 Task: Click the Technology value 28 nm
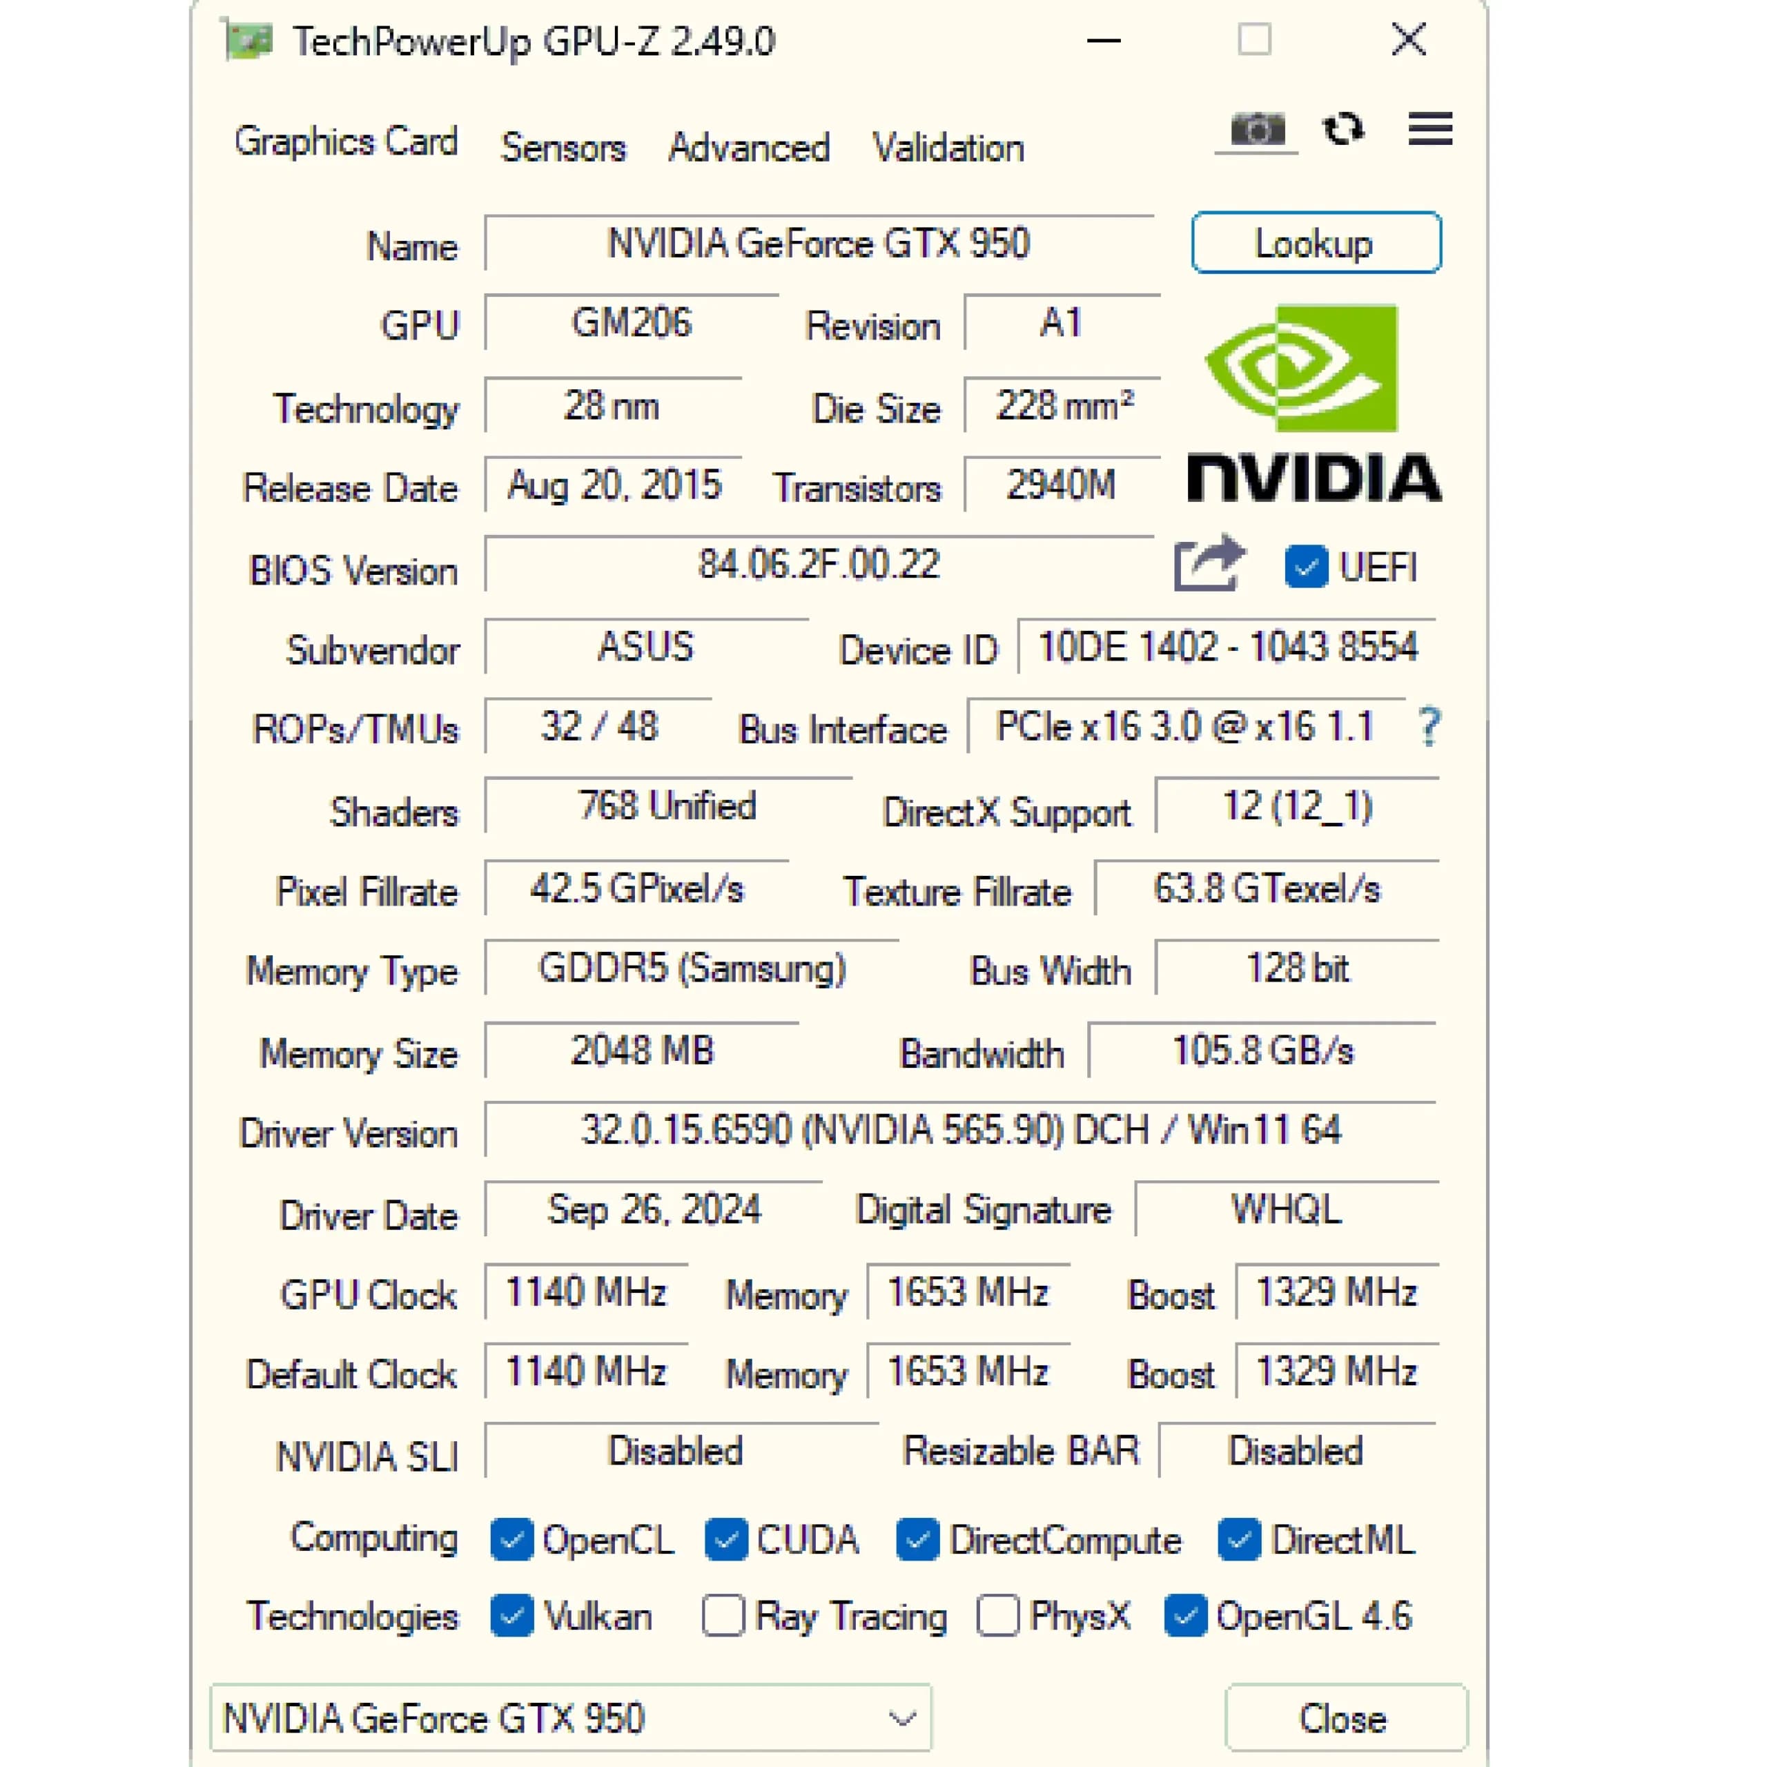tap(613, 405)
